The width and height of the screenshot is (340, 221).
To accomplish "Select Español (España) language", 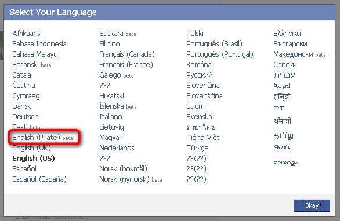I will (x=39, y=179).
